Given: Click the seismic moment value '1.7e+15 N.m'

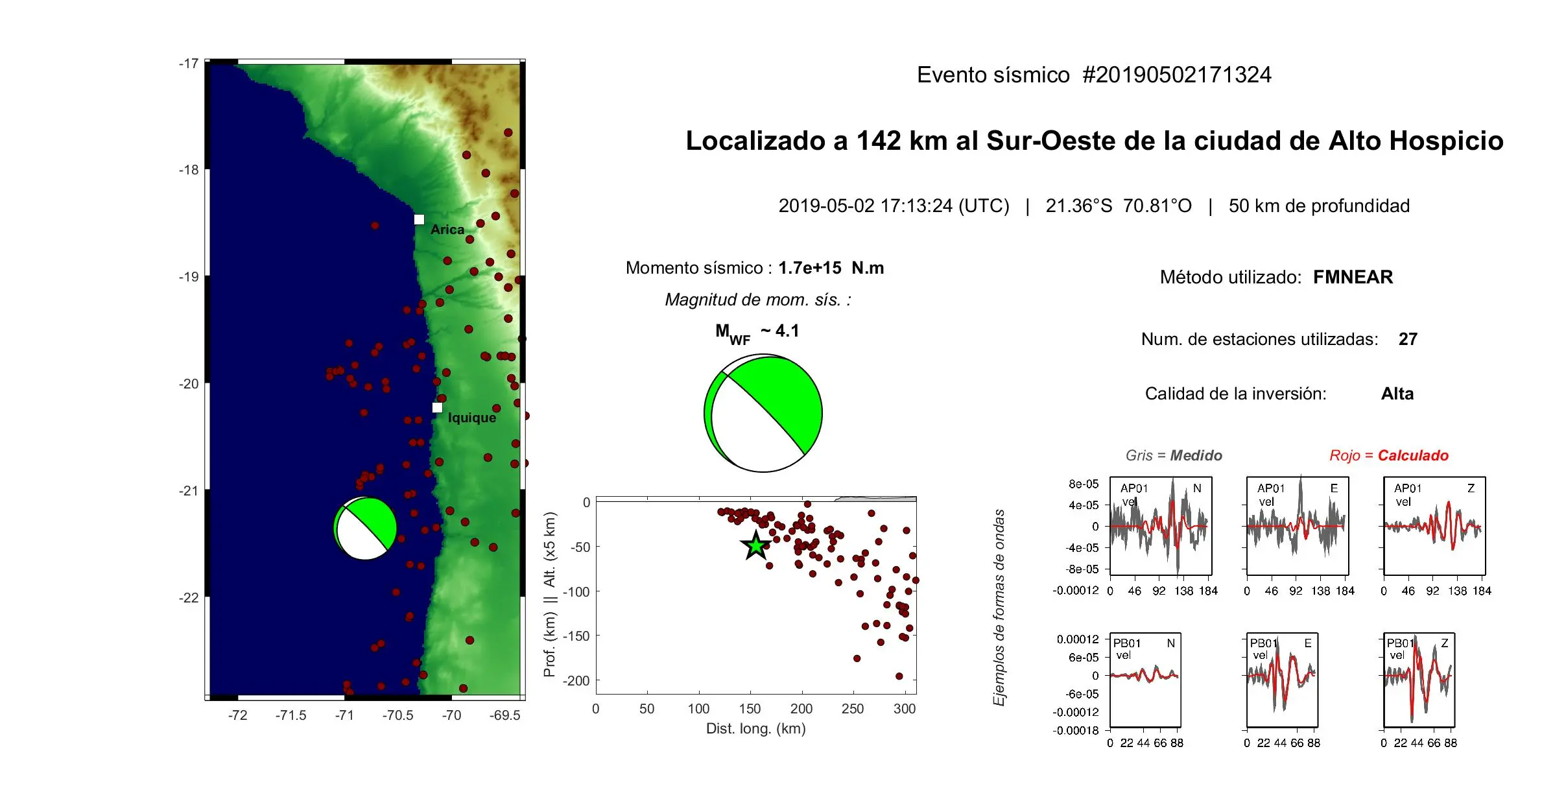Looking at the screenshot, I should (x=831, y=268).
